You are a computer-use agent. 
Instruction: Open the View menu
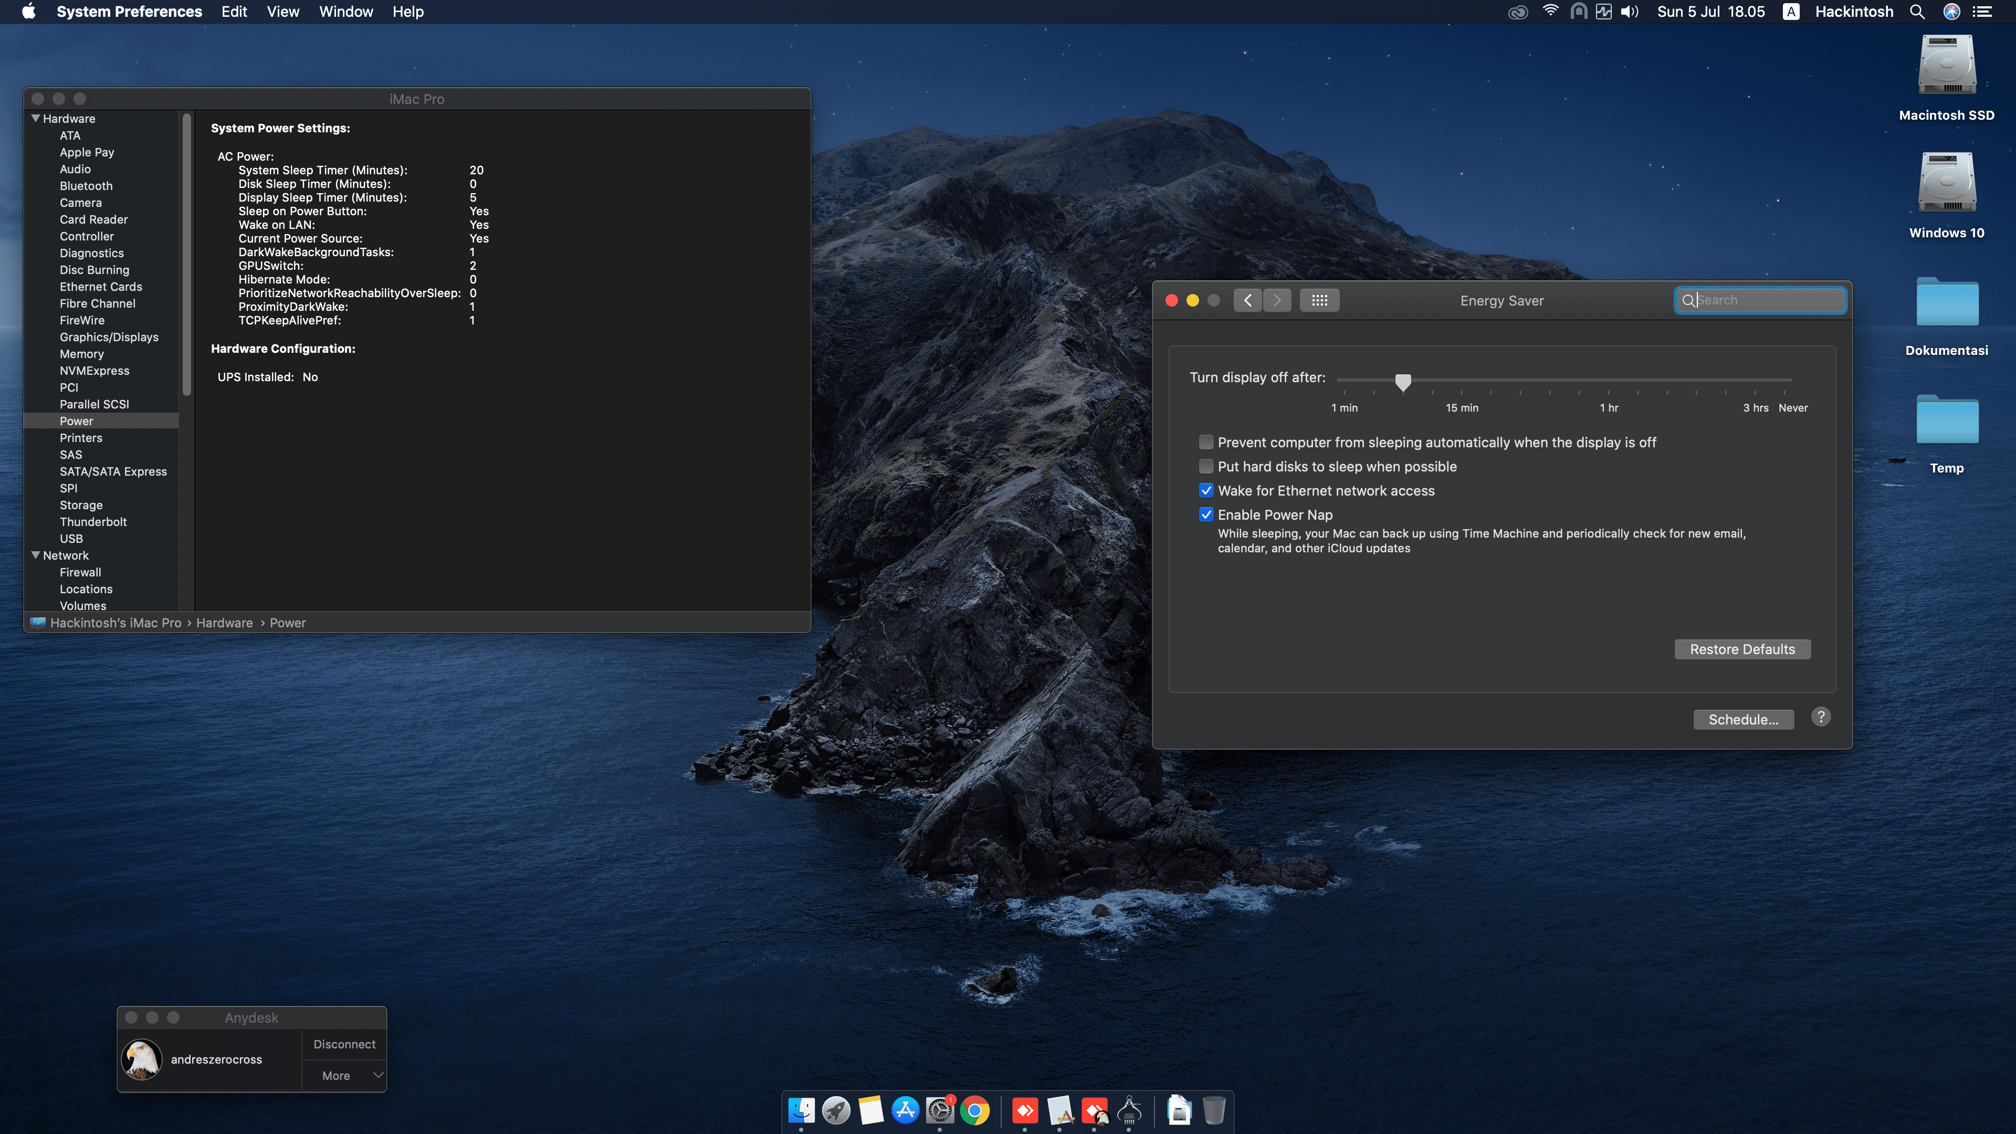(x=282, y=12)
